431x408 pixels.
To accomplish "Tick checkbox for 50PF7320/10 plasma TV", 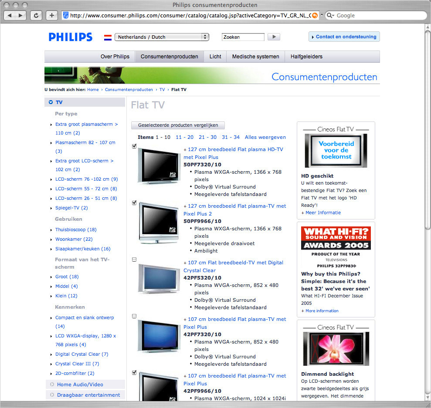I will tap(134, 146).
